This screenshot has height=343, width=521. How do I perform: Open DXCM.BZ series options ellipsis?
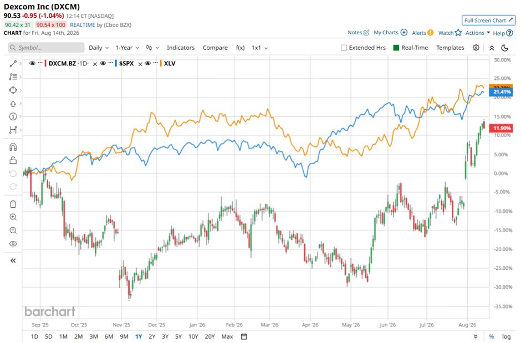[x=40, y=63]
